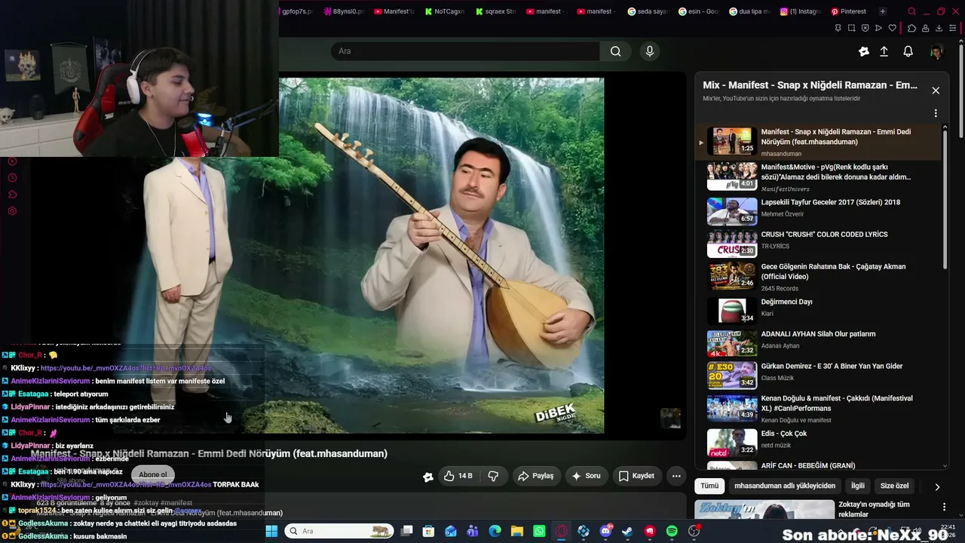
Task: Switch to the Instagram browser tab
Action: click(800, 11)
